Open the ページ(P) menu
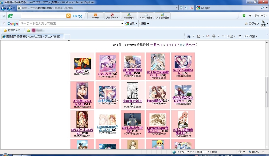269x156 pixels. click(229, 36)
